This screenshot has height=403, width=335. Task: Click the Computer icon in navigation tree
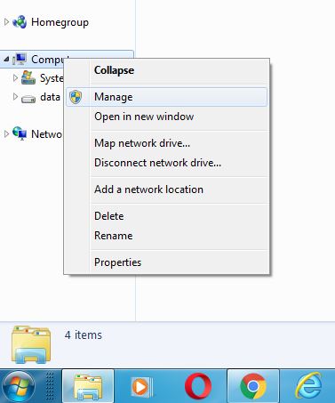tap(20, 59)
